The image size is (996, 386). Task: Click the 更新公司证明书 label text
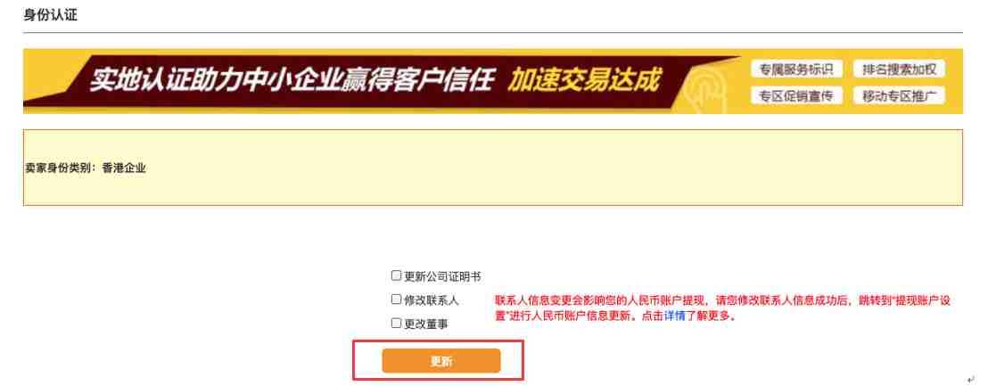[442, 276]
